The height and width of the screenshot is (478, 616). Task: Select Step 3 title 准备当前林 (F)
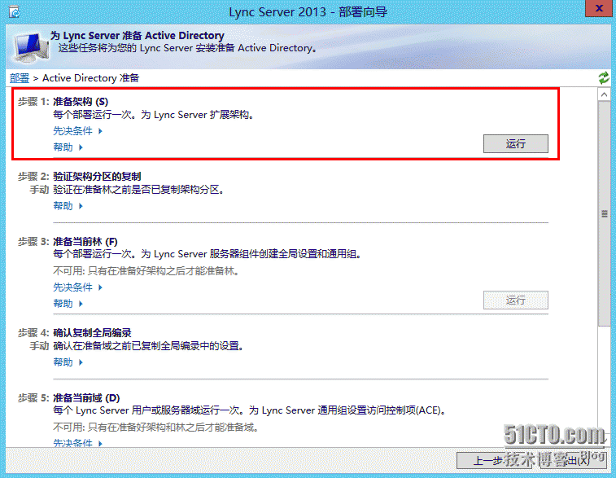[x=85, y=241]
